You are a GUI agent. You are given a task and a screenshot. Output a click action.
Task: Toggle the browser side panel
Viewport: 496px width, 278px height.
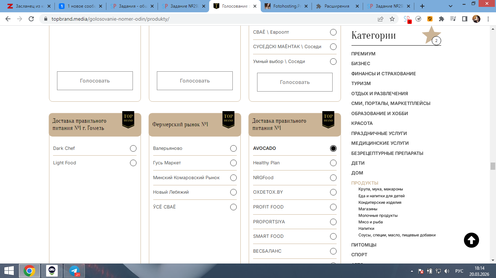click(464, 19)
